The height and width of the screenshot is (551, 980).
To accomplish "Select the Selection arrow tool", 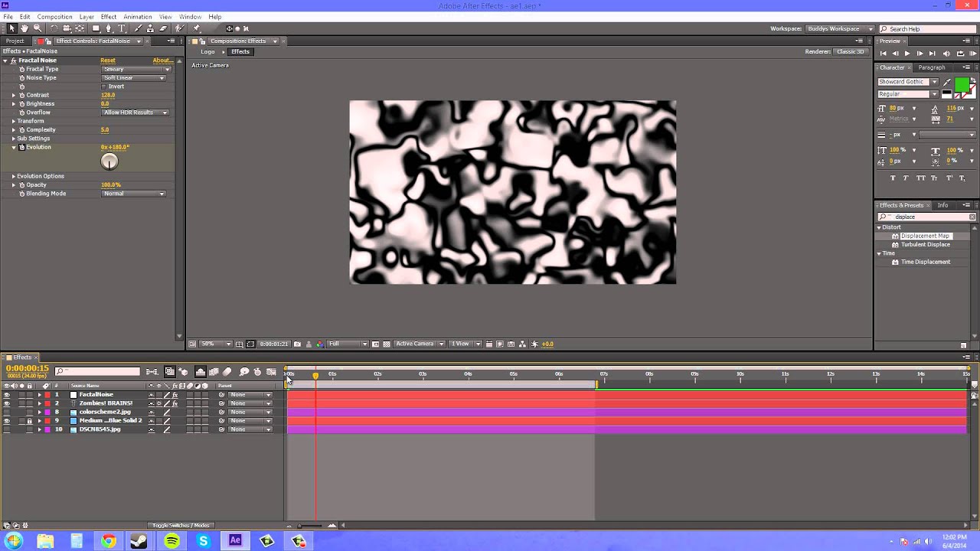I will click(x=11, y=29).
